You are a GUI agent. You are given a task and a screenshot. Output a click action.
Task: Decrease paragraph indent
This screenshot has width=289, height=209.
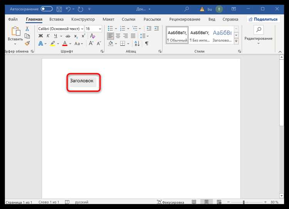(149, 29)
